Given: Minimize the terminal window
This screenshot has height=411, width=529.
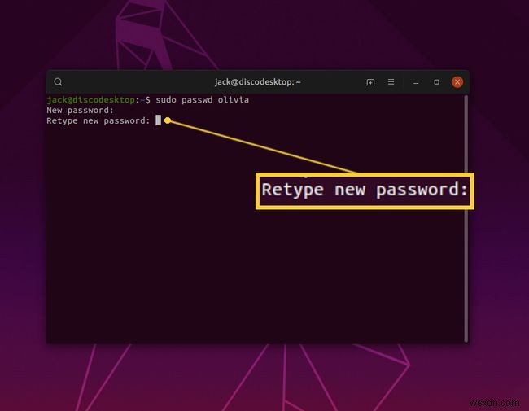Looking at the screenshot, I should [416, 82].
